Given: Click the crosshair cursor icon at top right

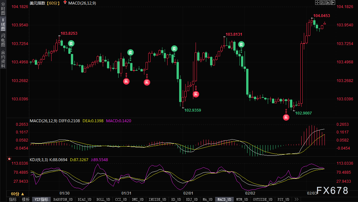Looking at the screenshot, I should click(317, 3).
